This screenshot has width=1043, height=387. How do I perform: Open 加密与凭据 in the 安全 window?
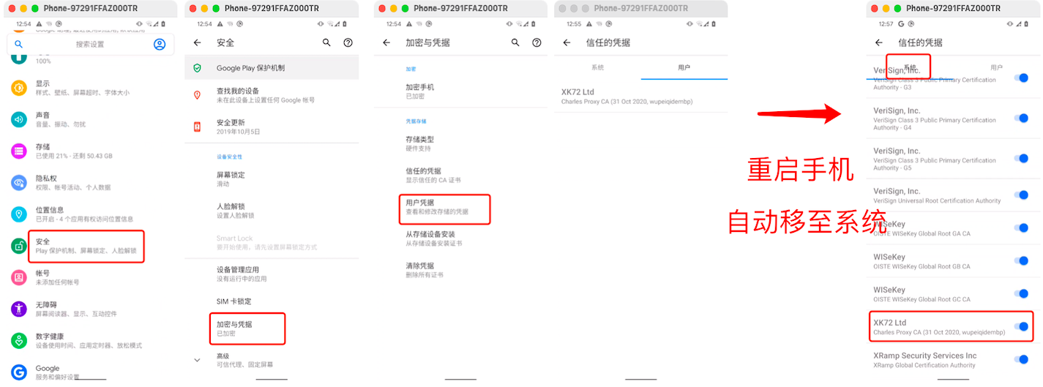272,328
